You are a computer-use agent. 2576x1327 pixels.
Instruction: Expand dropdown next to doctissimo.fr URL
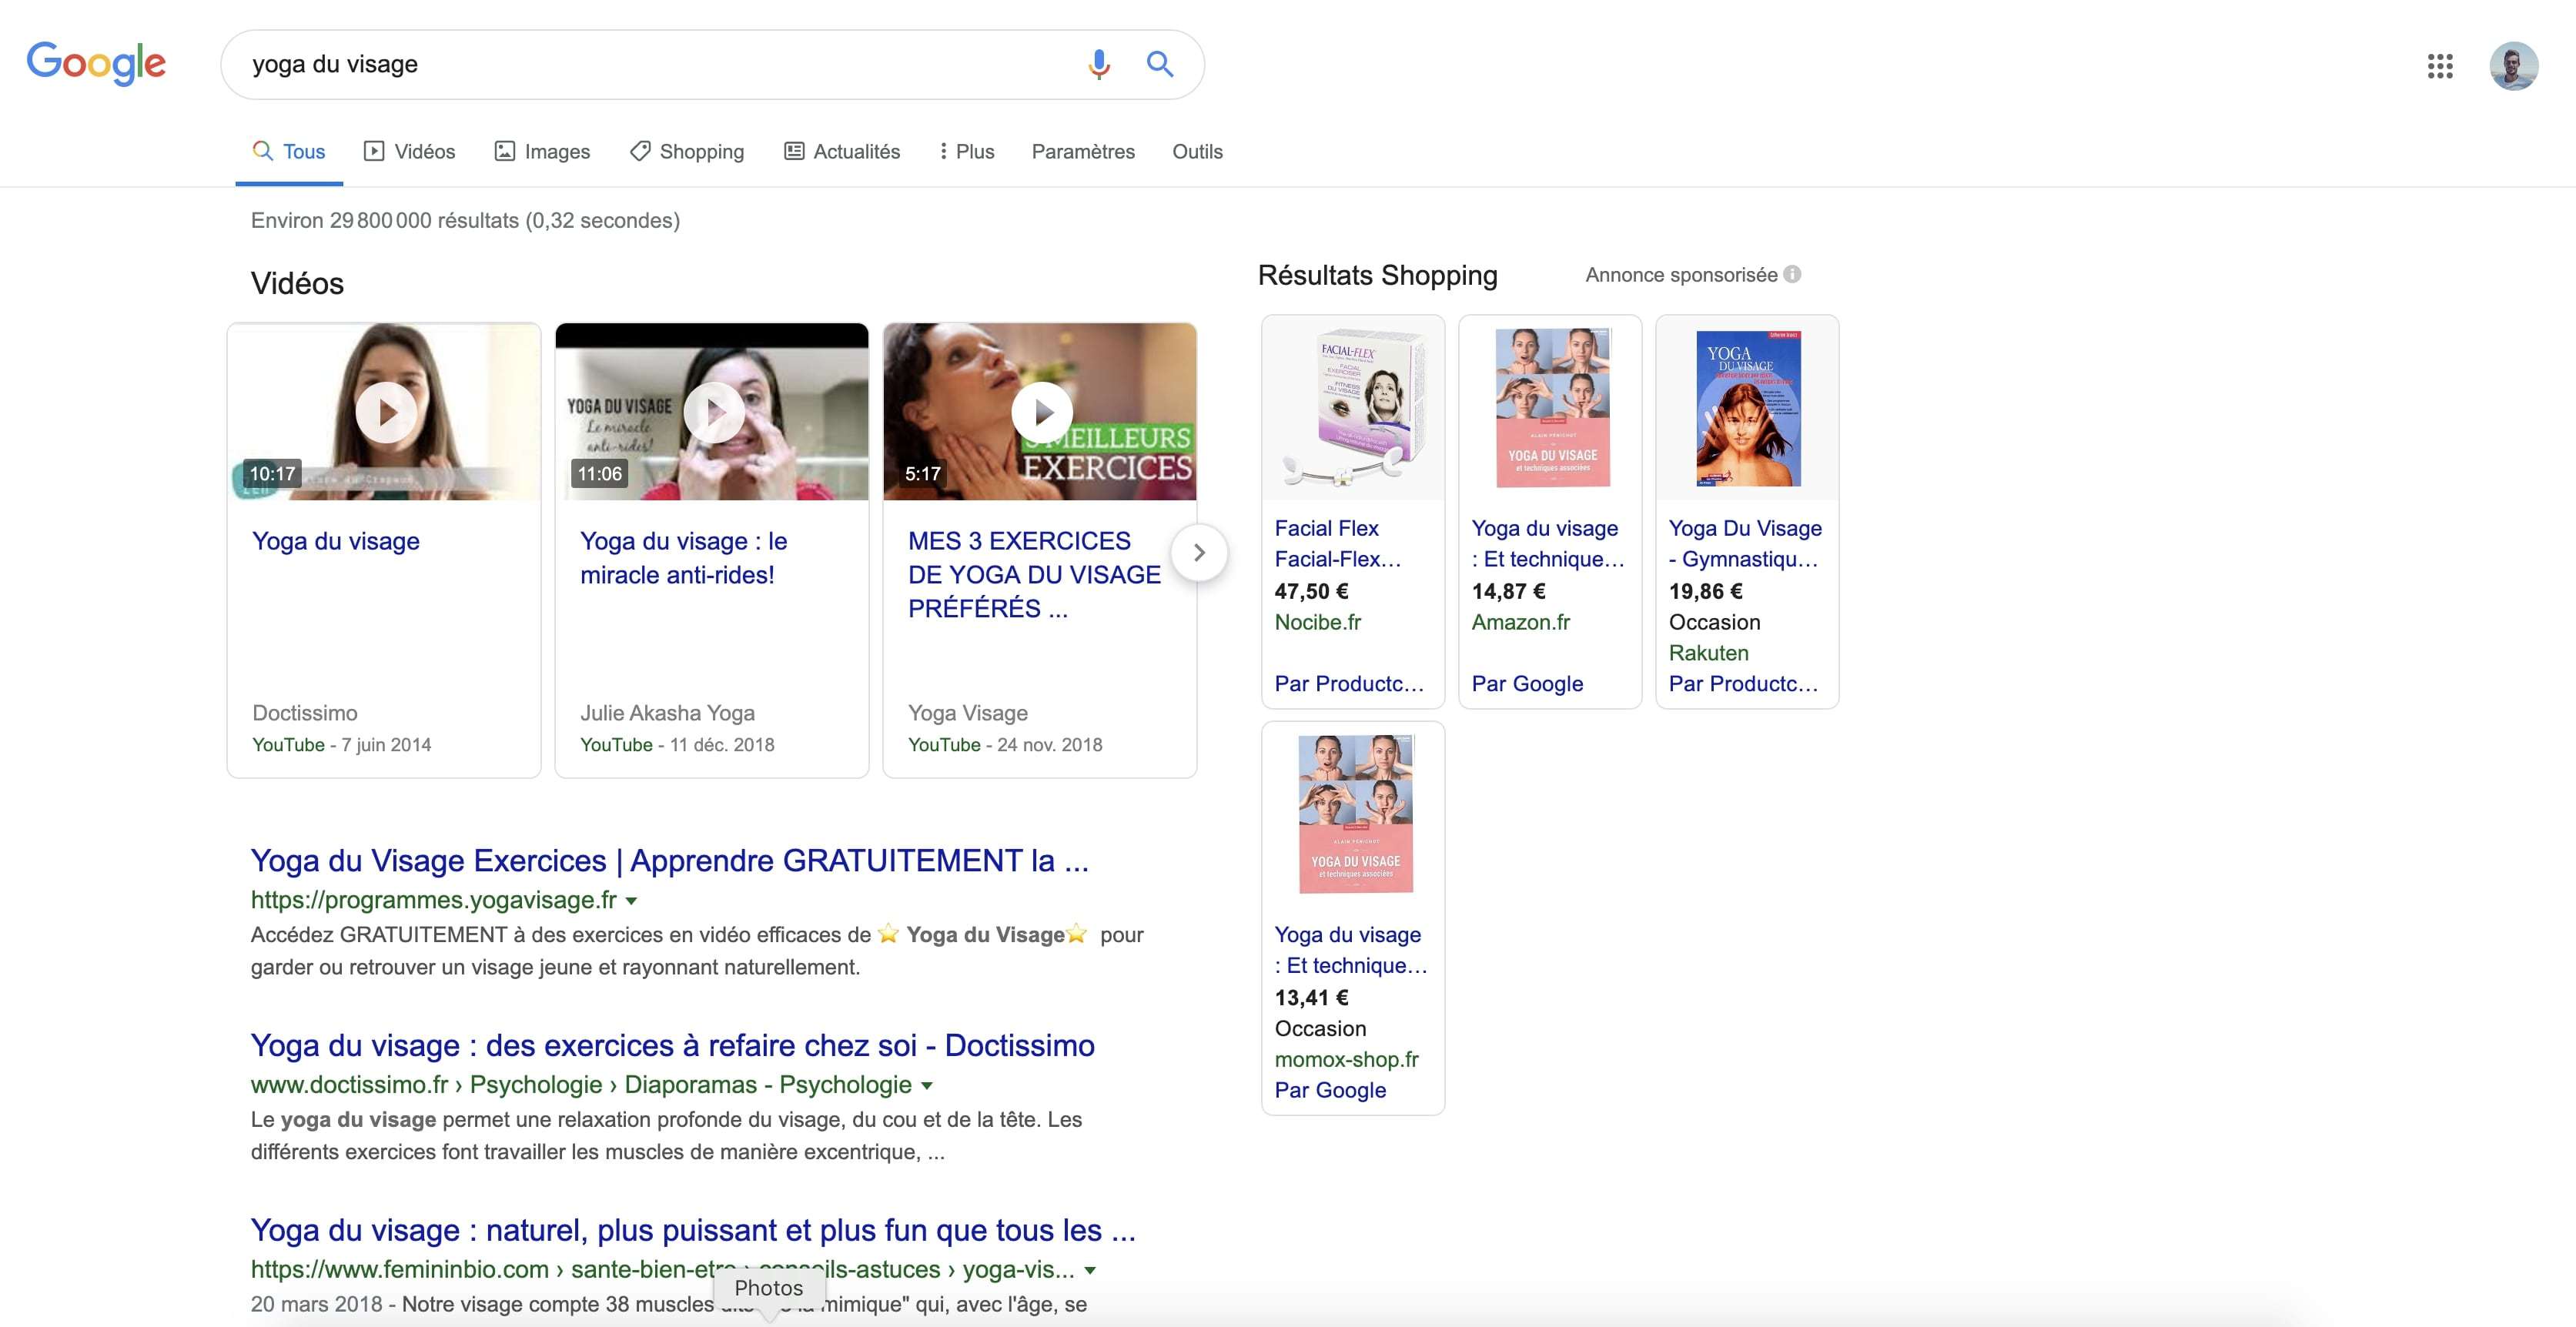tap(926, 1086)
